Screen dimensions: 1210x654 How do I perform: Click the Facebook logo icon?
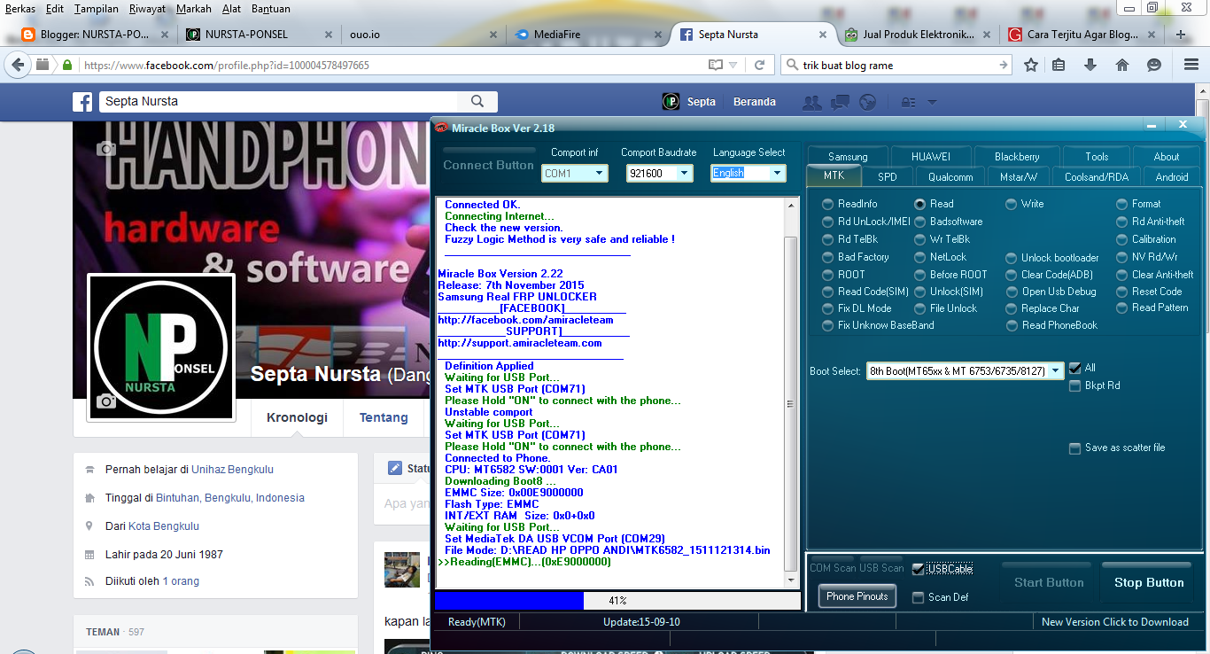[x=82, y=102]
